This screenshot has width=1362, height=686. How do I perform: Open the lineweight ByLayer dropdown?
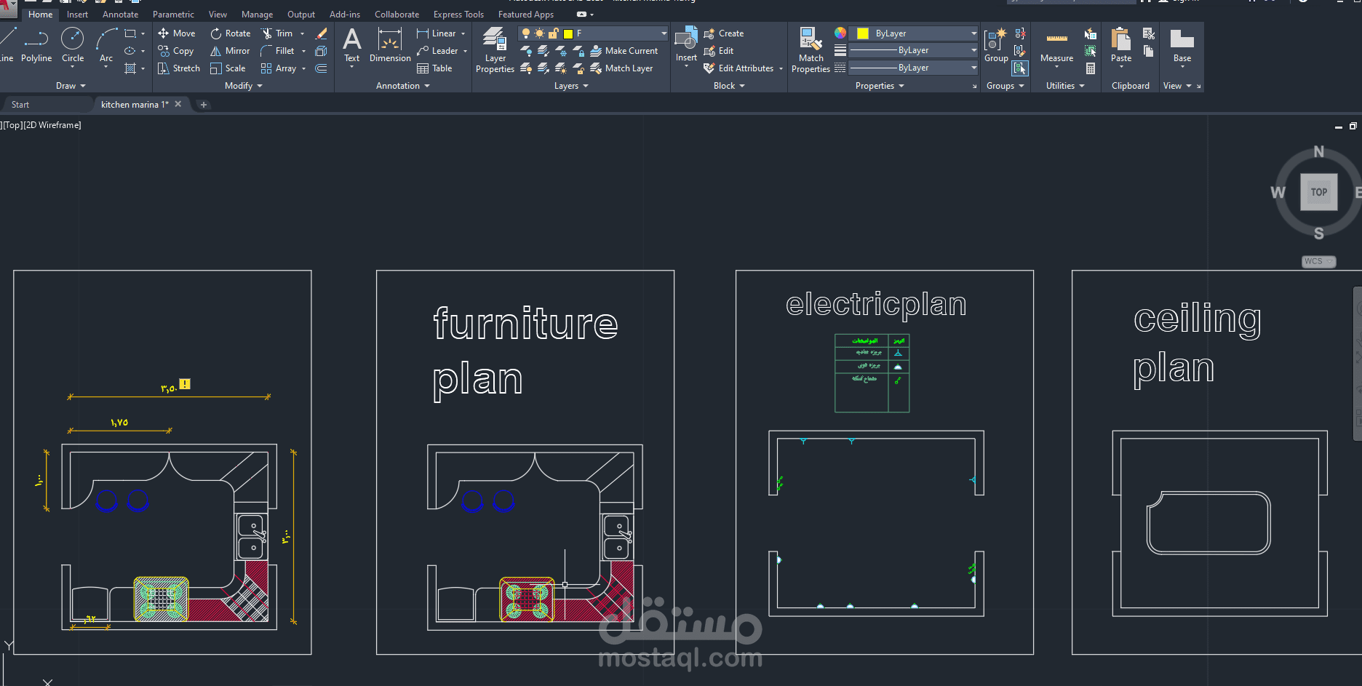coord(914,50)
